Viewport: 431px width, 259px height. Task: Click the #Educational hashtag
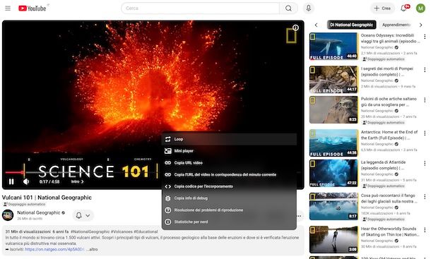point(146,231)
